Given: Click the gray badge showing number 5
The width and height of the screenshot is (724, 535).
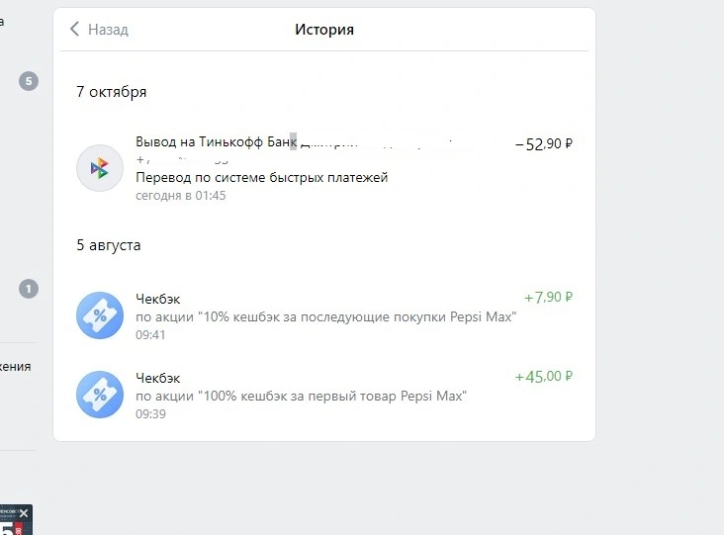Looking at the screenshot, I should pos(29,81).
